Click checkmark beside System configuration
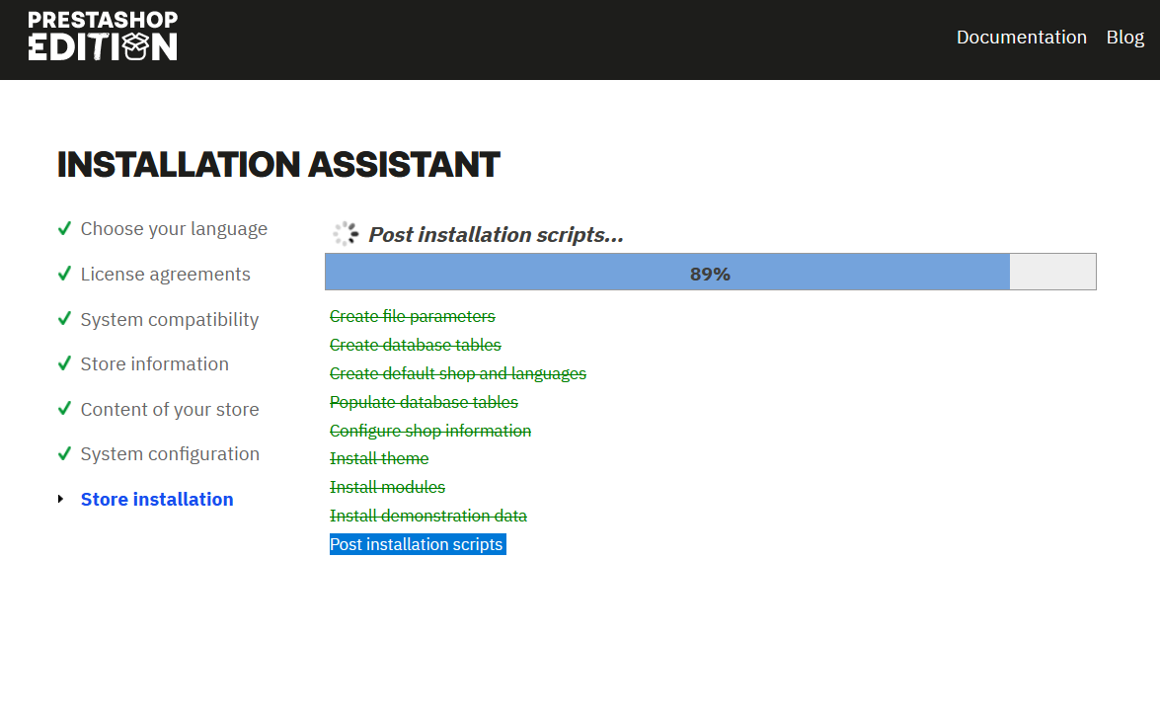The height and width of the screenshot is (719, 1160). tap(64, 454)
